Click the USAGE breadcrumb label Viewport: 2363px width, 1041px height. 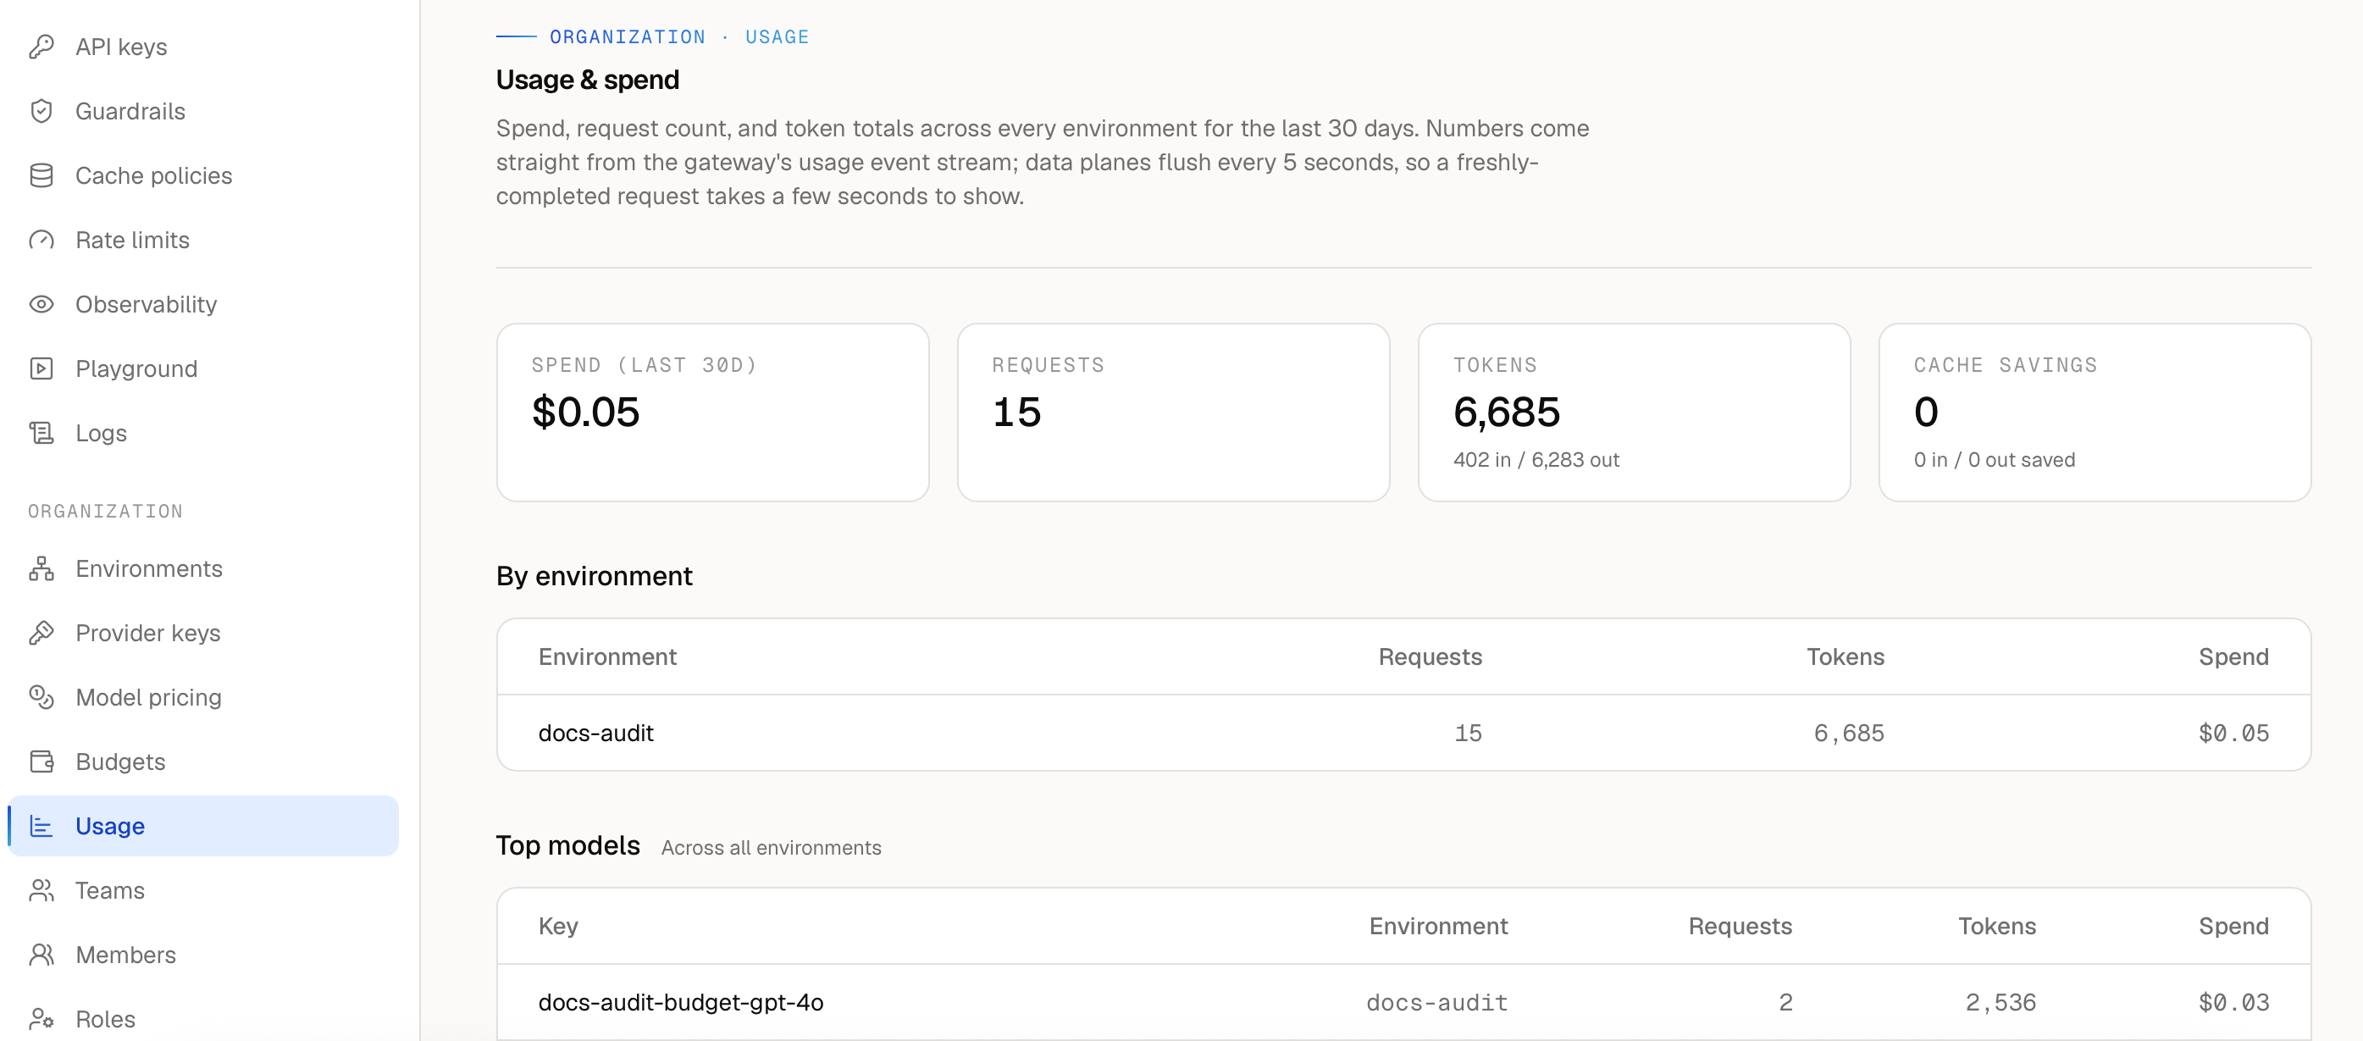[777, 36]
